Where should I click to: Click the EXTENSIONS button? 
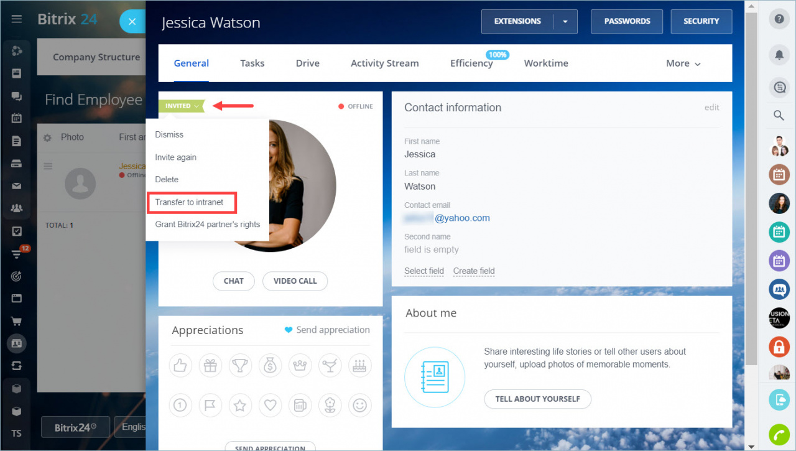[x=517, y=21]
